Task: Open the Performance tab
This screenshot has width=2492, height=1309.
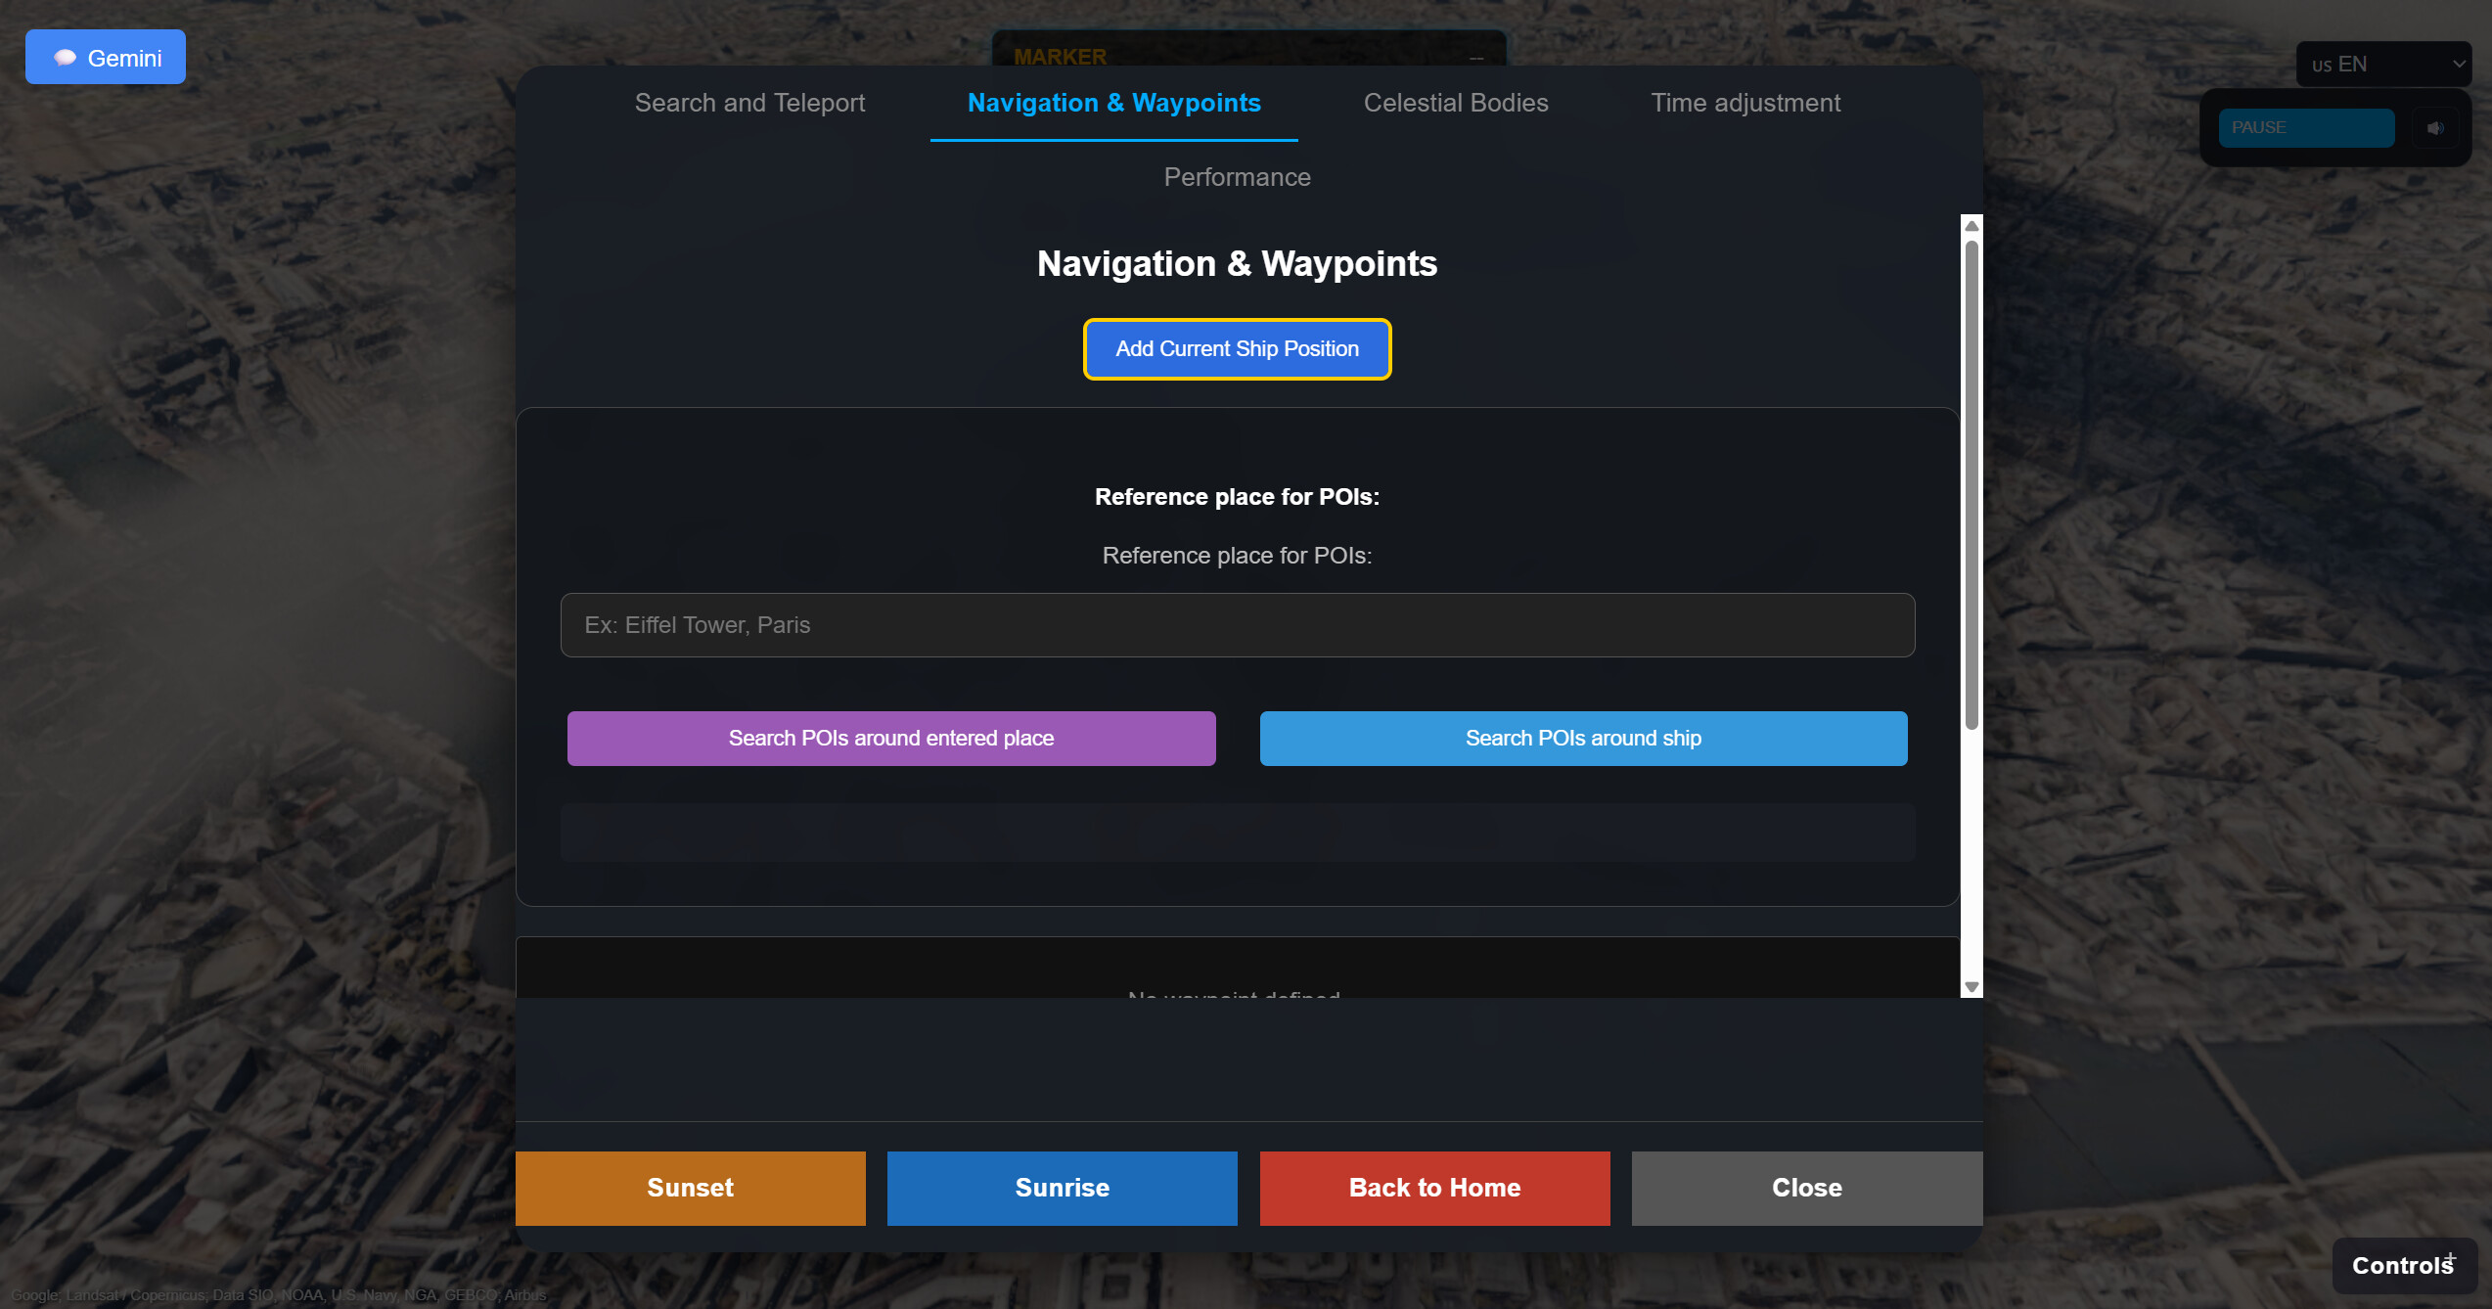Action: click(x=1237, y=177)
